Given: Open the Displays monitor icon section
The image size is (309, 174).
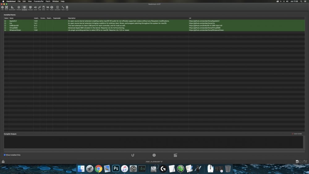Looking at the screenshot, I should pyautogui.click(x=30, y=8).
